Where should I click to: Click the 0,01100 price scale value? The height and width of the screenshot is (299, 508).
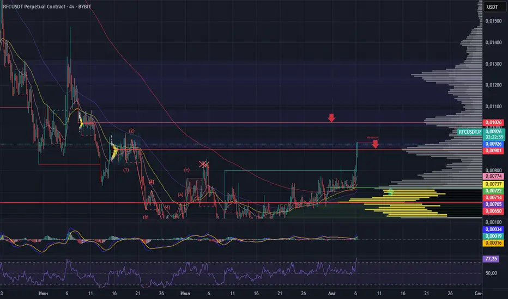(x=493, y=107)
